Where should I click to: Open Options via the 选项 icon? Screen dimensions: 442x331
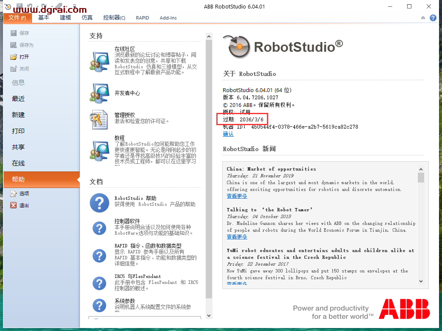[x=14, y=194]
